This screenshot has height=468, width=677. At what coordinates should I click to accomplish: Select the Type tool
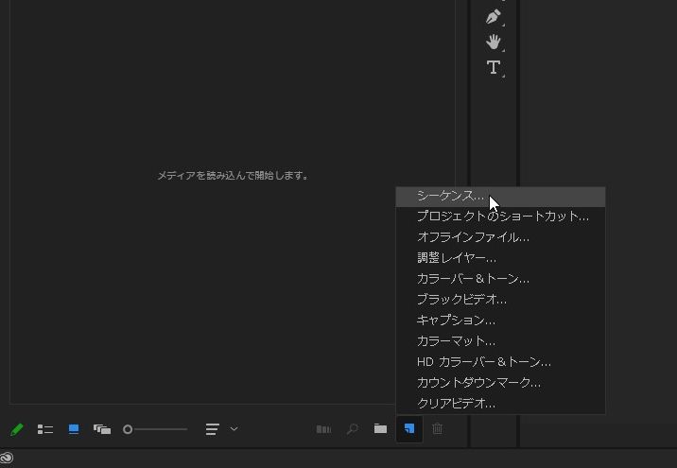493,67
